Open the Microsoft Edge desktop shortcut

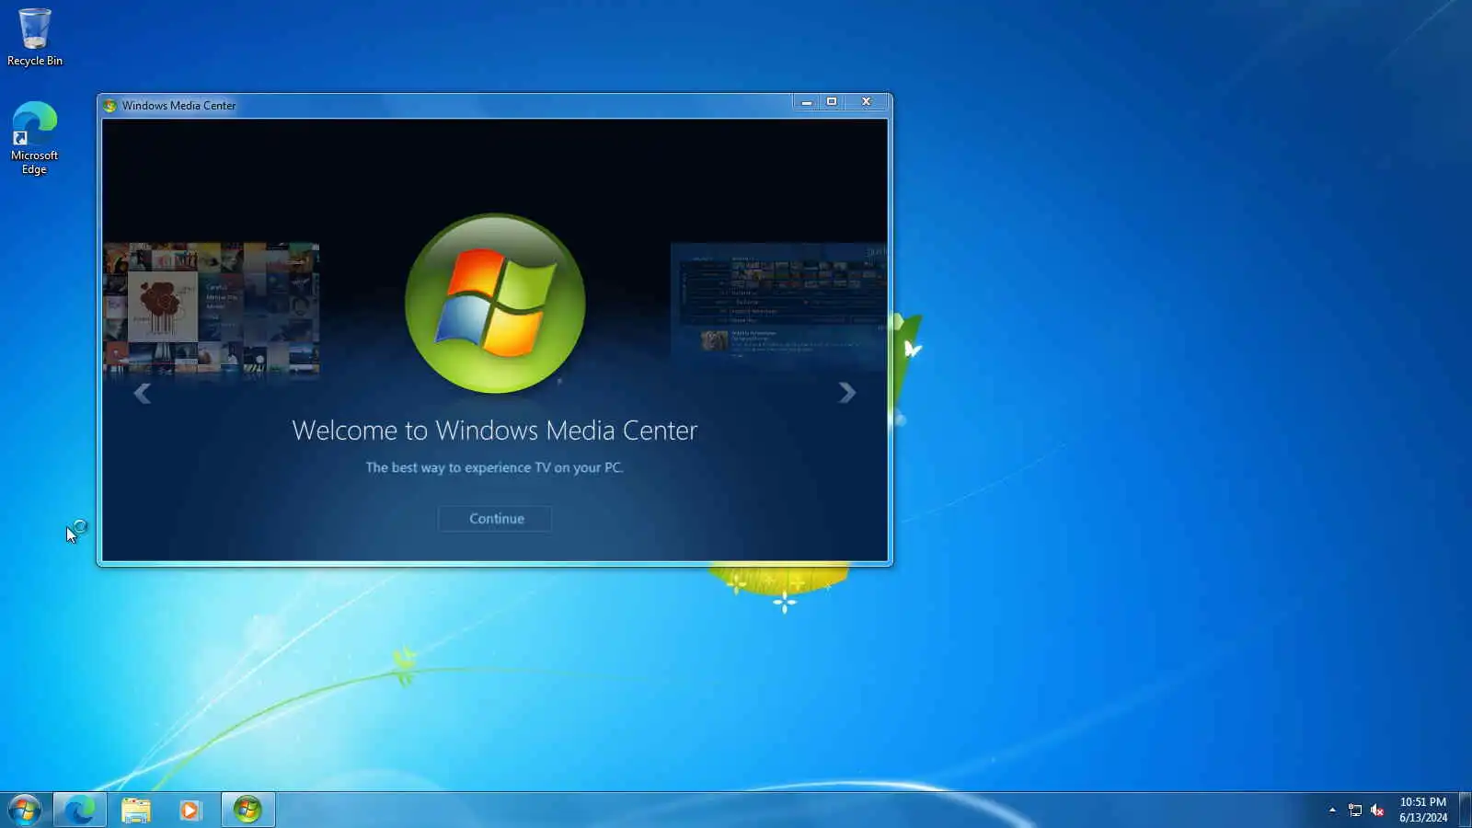pyautogui.click(x=34, y=138)
